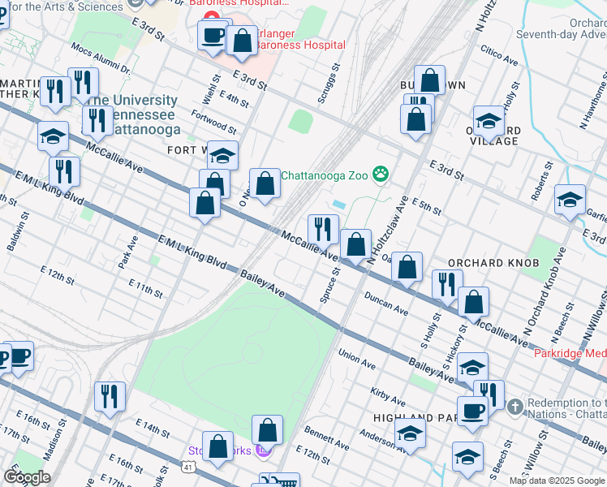Screen dimensions: 607x487
Task: Open the cafe marker near E 16th St left edge
Action: pos(19,359)
